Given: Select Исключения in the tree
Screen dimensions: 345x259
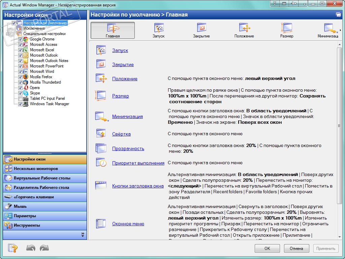Looking at the screenshot, I should [34, 28].
